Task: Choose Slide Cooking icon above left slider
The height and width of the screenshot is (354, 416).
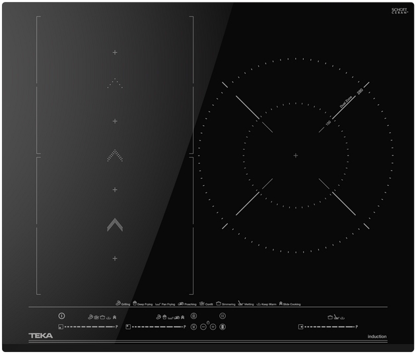Action: (115, 317)
